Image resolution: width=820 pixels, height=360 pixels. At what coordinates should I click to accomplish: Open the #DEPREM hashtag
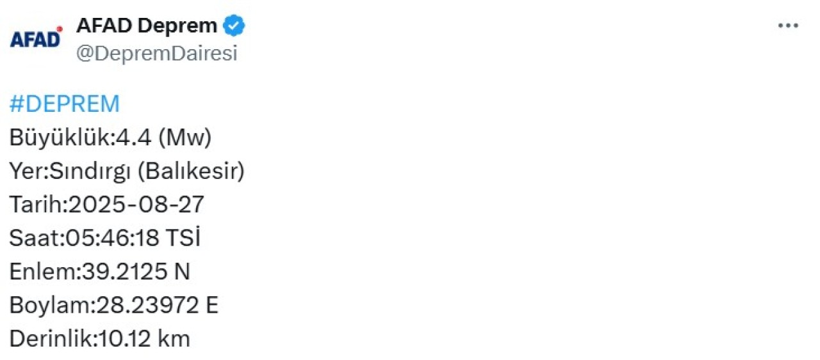(x=65, y=104)
